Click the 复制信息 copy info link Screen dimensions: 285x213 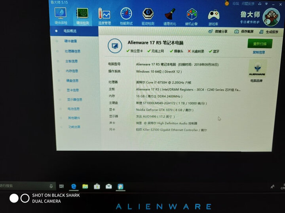[x=258, y=53]
